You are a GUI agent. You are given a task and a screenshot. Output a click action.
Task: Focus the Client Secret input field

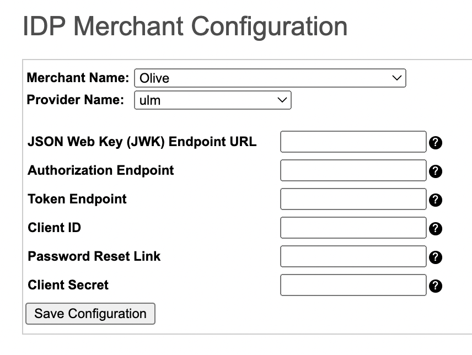tap(353, 285)
